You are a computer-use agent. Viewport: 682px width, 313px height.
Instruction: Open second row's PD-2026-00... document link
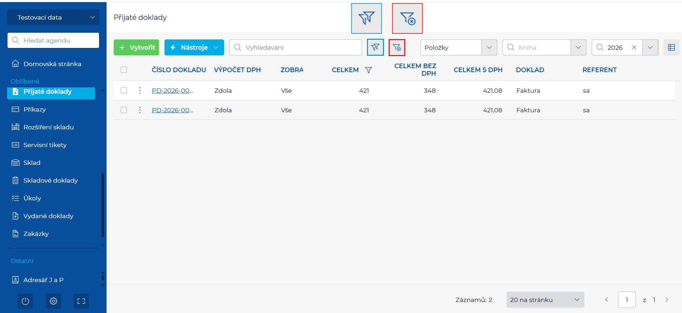pos(173,110)
